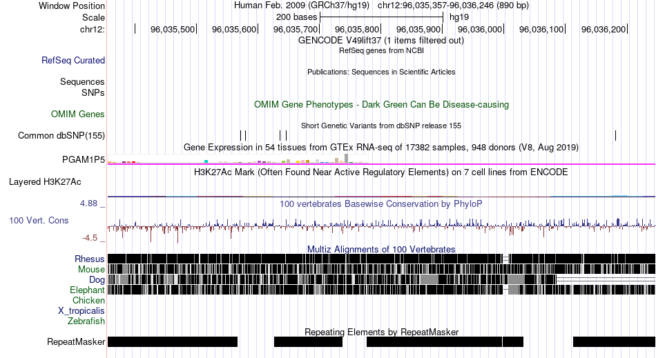Click the Mouse species label
This screenshot has height=358, width=656.
click(x=91, y=270)
